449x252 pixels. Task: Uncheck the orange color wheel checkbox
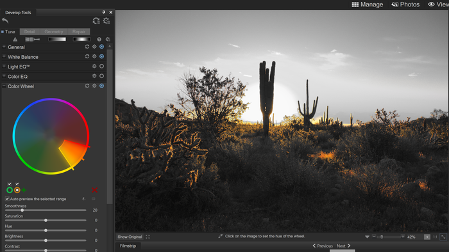point(17,184)
